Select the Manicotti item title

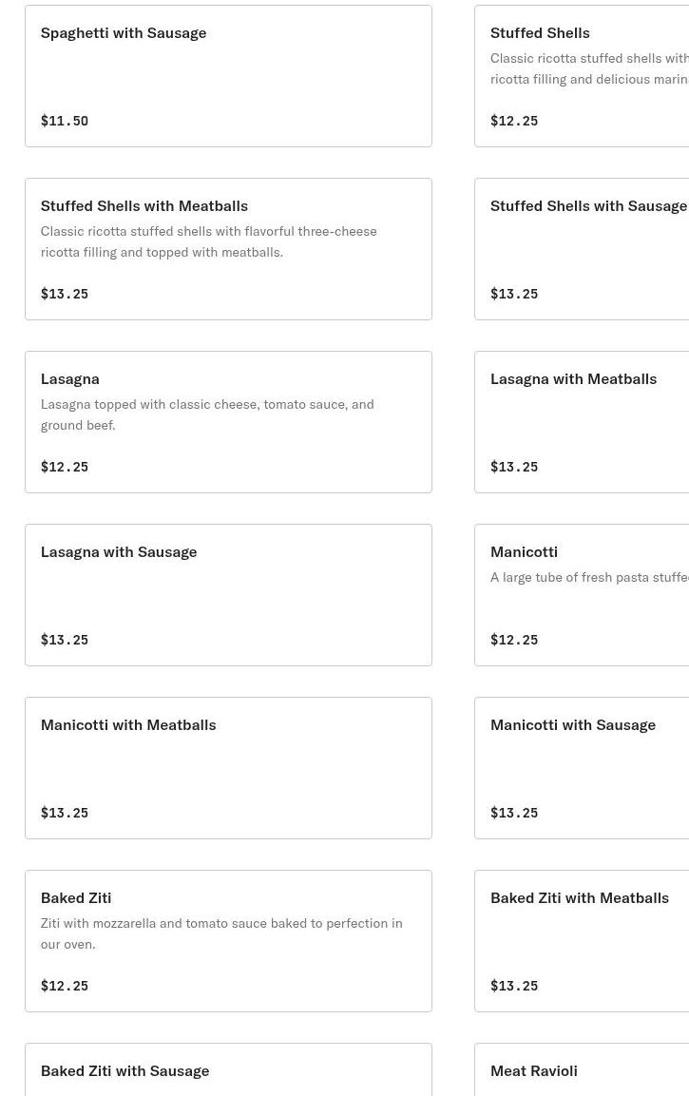[524, 551]
